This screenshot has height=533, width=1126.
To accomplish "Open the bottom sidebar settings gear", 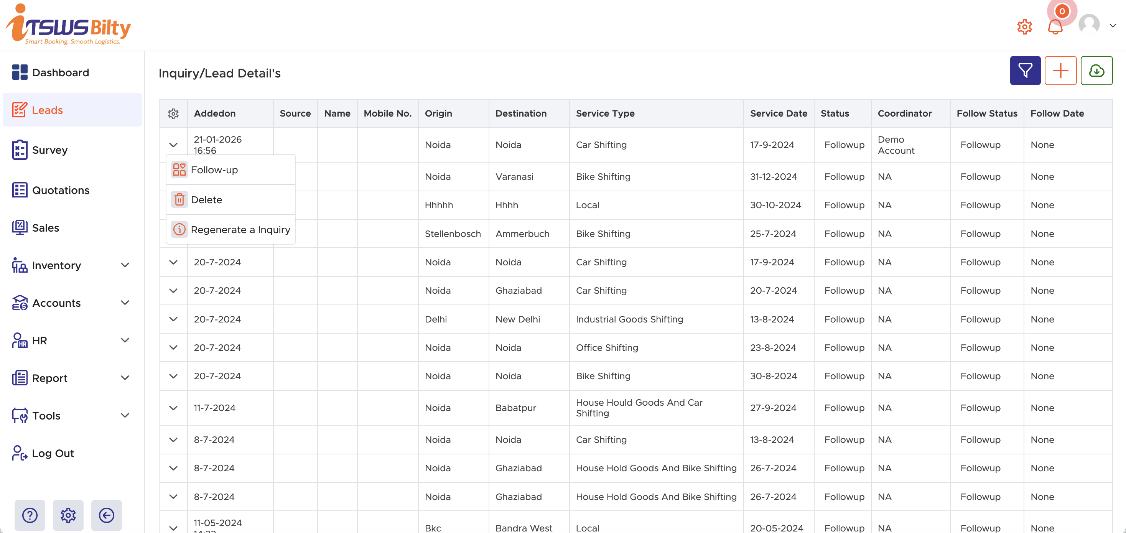I will (68, 515).
